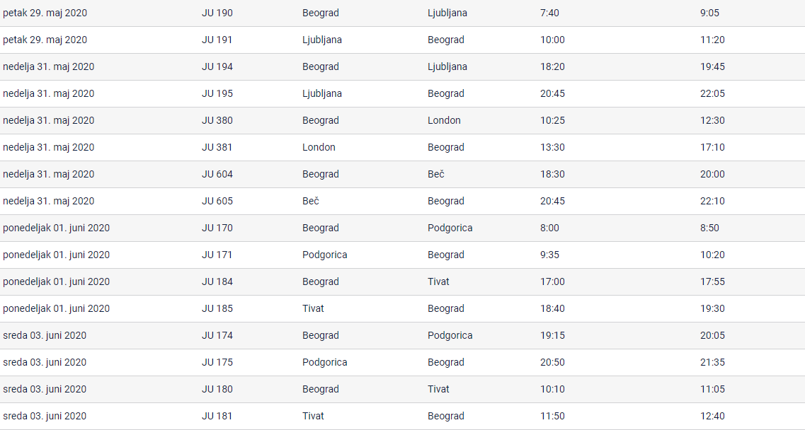Click departure time 18:20 for JU 194
Screen dimensions: 805x430
(x=552, y=66)
